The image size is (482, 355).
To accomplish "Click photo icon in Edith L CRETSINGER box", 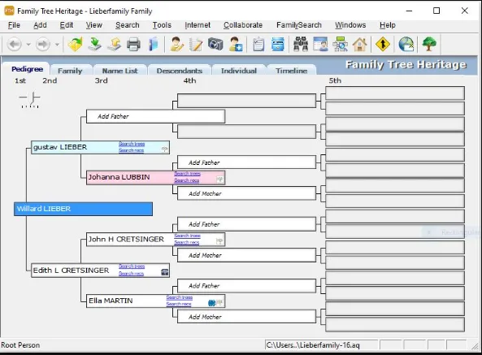I will [165, 272].
